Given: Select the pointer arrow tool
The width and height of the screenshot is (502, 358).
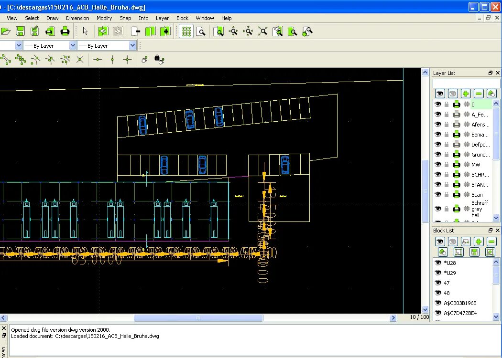Looking at the screenshot, I should (85, 32).
